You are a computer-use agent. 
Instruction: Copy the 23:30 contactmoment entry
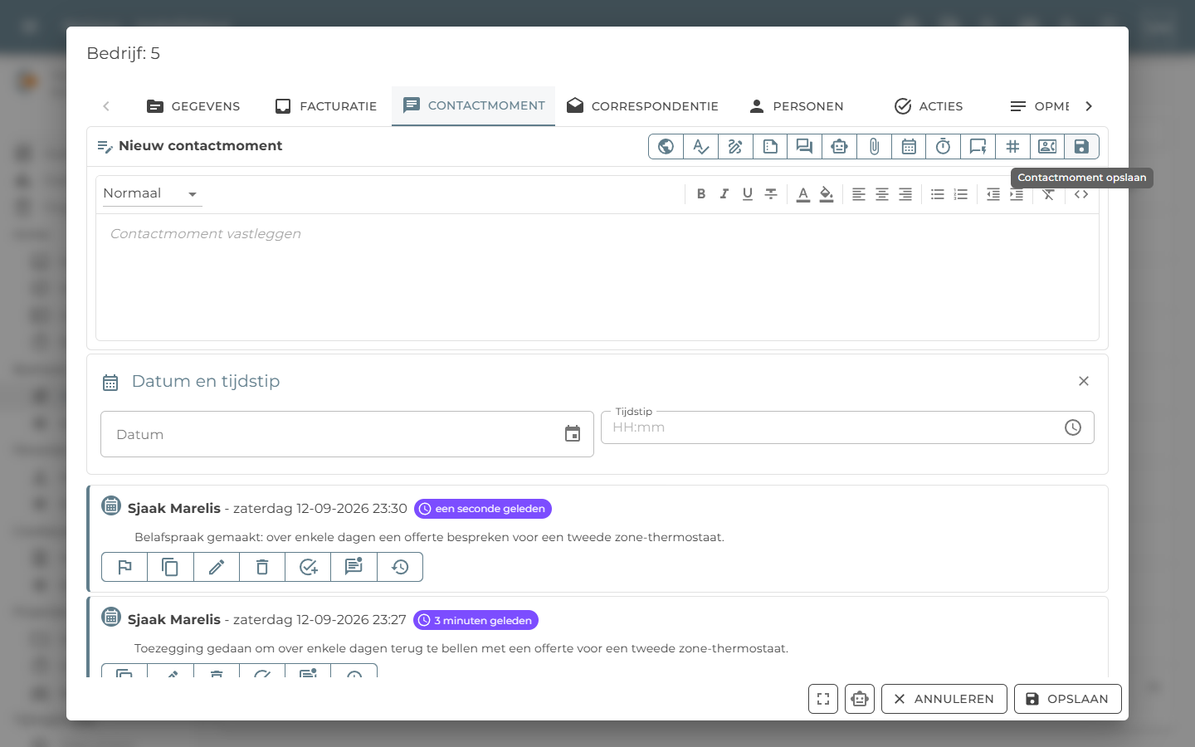coord(170,567)
